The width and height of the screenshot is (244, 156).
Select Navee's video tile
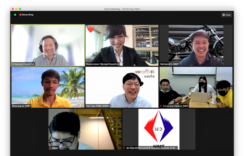pos(85,129)
